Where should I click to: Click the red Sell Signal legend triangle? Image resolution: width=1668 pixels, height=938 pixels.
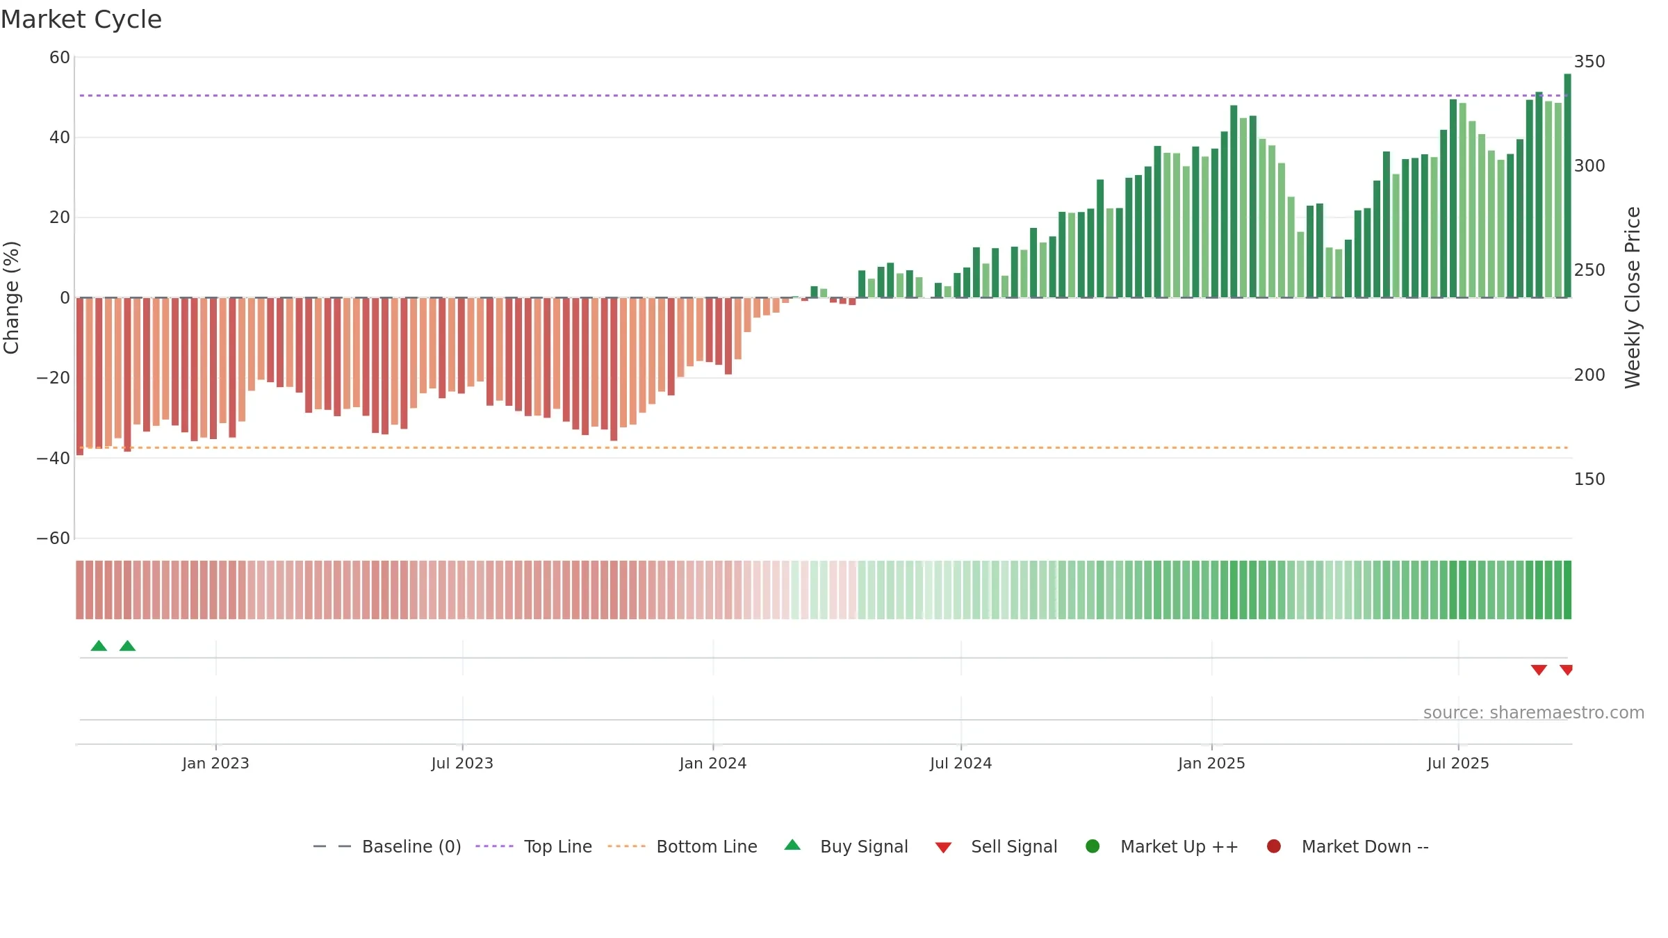coord(943,848)
